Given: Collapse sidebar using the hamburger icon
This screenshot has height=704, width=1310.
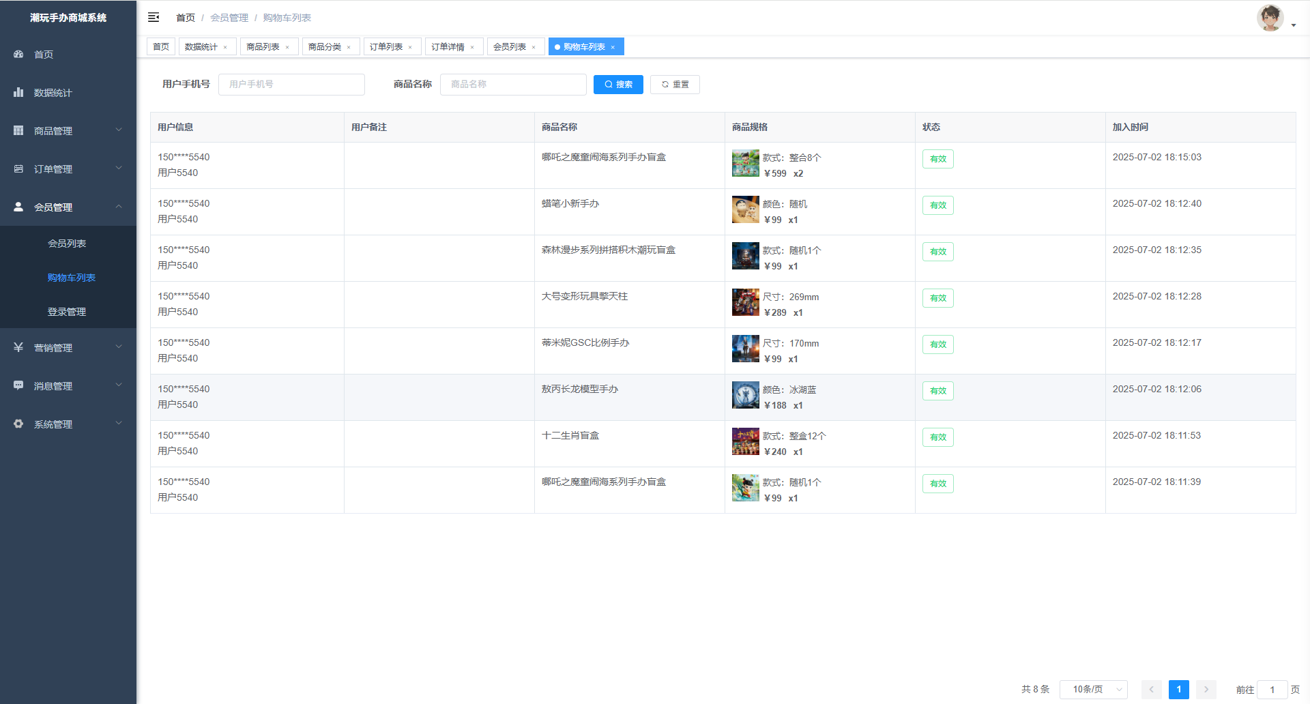Looking at the screenshot, I should point(154,17).
